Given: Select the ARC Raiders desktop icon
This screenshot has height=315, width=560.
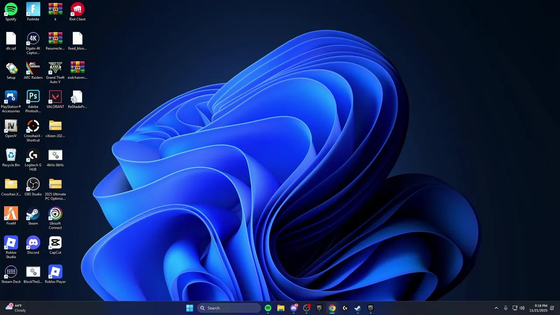Looking at the screenshot, I should point(33,70).
